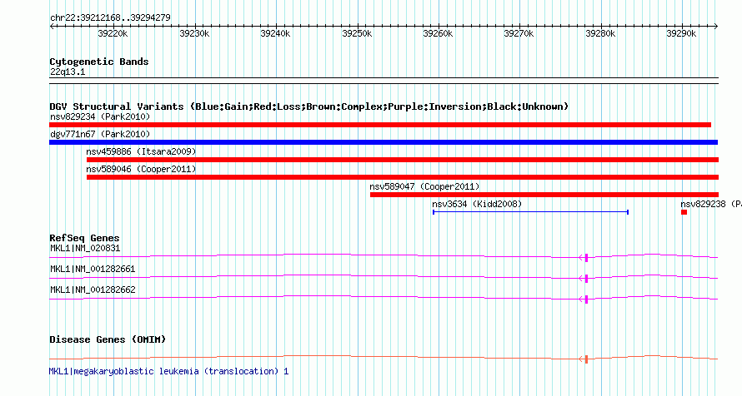Click the 39290k ruler position

(681, 33)
